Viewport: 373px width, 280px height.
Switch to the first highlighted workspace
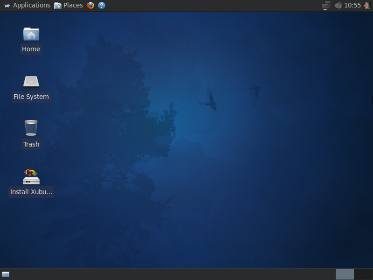pyautogui.click(x=345, y=274)
